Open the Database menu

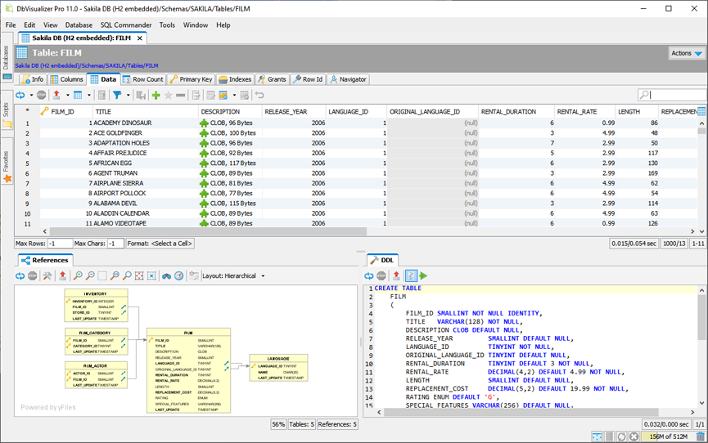(79, 25)
